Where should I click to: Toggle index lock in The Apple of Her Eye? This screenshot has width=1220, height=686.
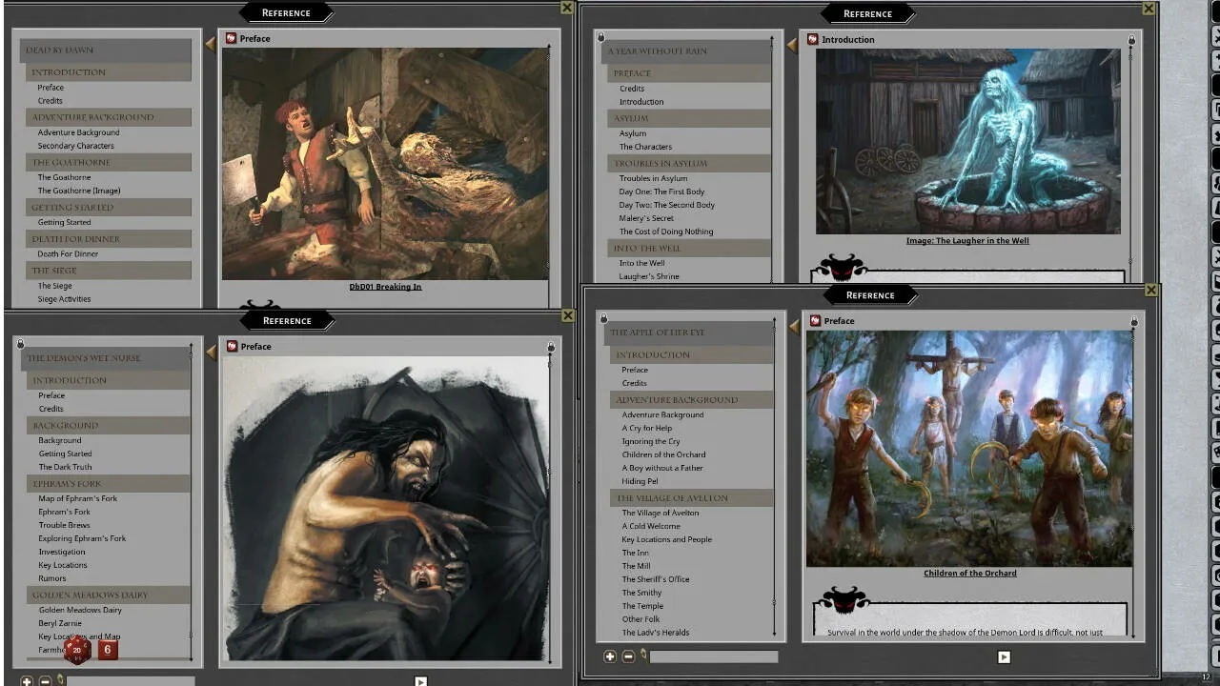pyautogui.click(x=603, y=317)
